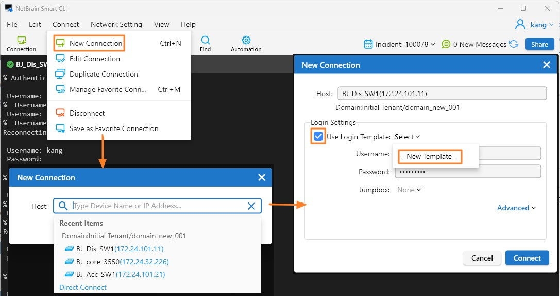This screenshot has width=560, height=296.
Task: Open the Jumpbox None dropdown
Action: coord(409,190)
